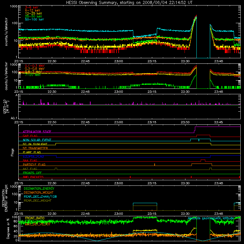Click the DECIMATION_WEIGHT legend entry
The height and width of the screenshot is (244, 244).
(39, 192)
